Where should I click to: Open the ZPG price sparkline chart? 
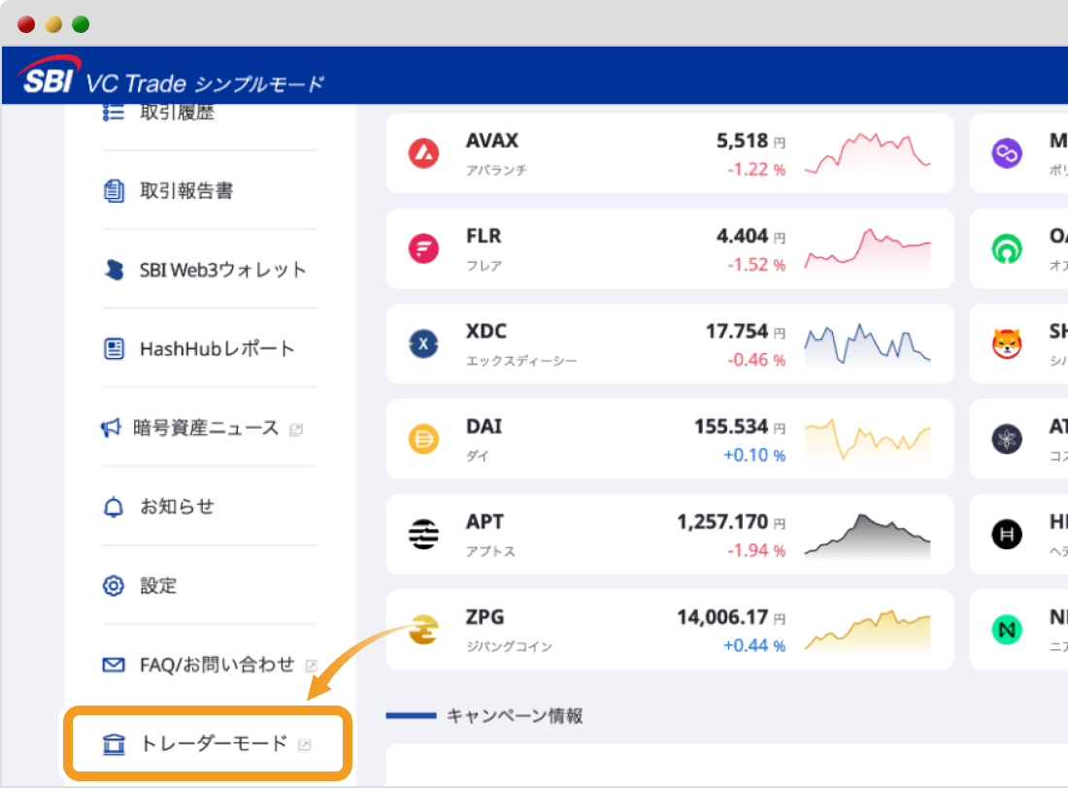tap(867, 631)
